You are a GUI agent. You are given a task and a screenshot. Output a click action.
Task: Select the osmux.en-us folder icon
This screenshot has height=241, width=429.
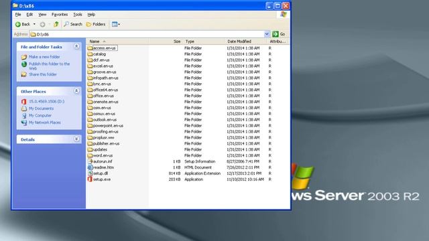click(90, 114)
